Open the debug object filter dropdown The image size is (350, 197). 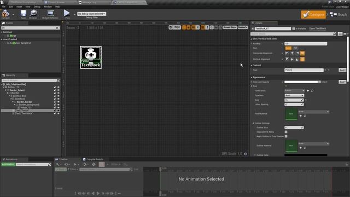tap(92, 14)
